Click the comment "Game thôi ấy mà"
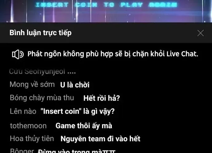This screenshot has height=153, width=212. point(84,126)
